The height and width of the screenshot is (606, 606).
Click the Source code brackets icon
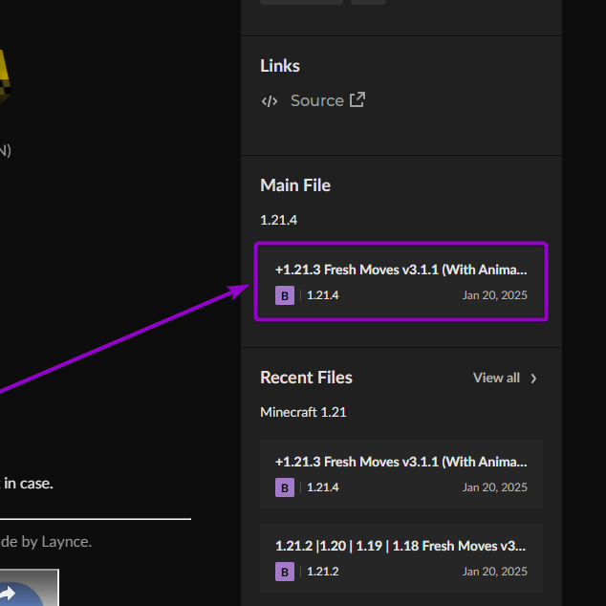click(270, 101)
